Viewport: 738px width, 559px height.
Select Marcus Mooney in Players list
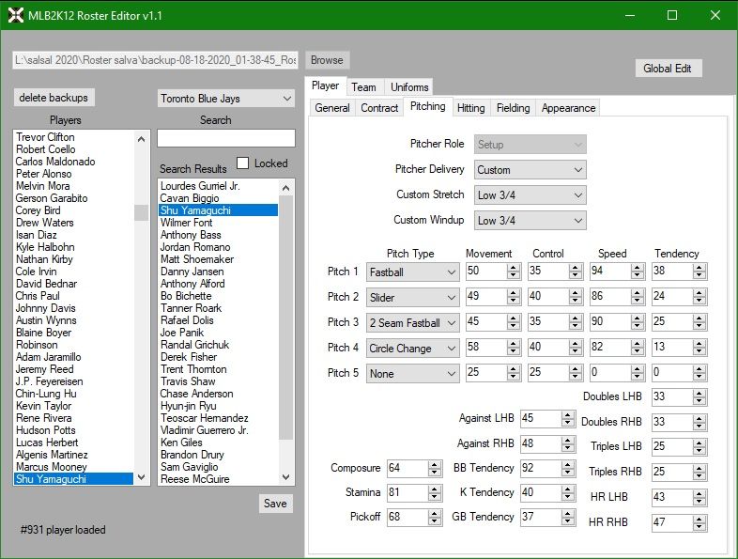click(x=52, y=467)
